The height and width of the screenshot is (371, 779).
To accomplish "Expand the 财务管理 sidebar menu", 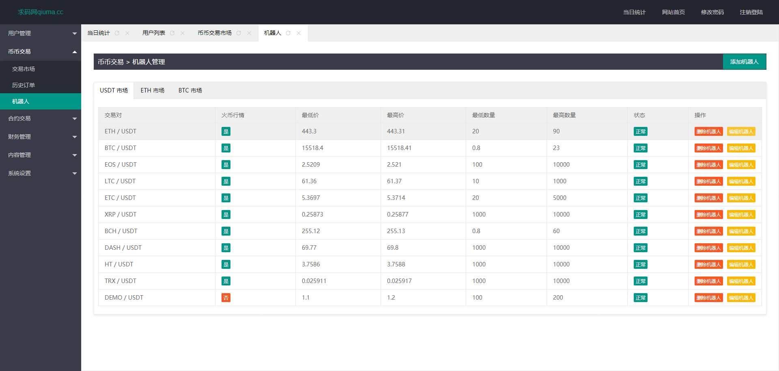I will tap(40, 137).
